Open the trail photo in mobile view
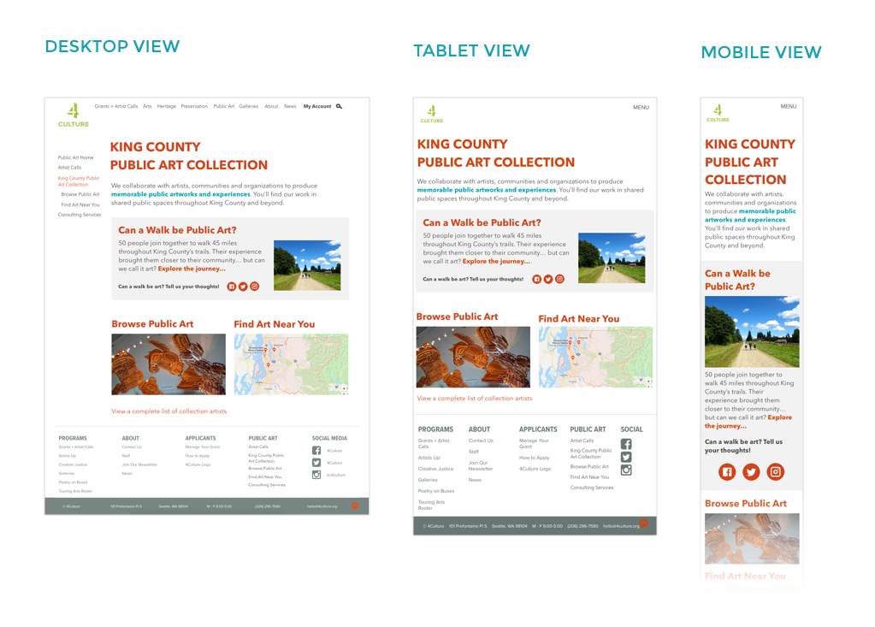Image resolution: width=875 pixels, height=627 pixels. [x=752, y=331]
